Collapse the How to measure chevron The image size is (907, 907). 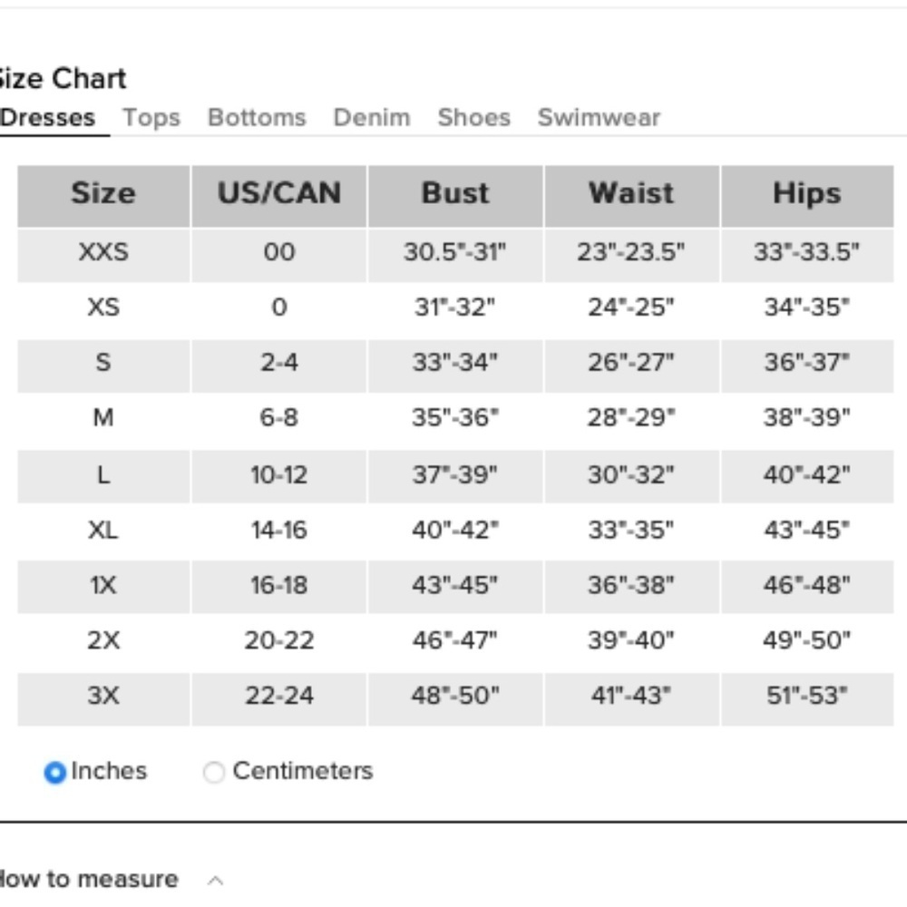click(x=215, y=880)
